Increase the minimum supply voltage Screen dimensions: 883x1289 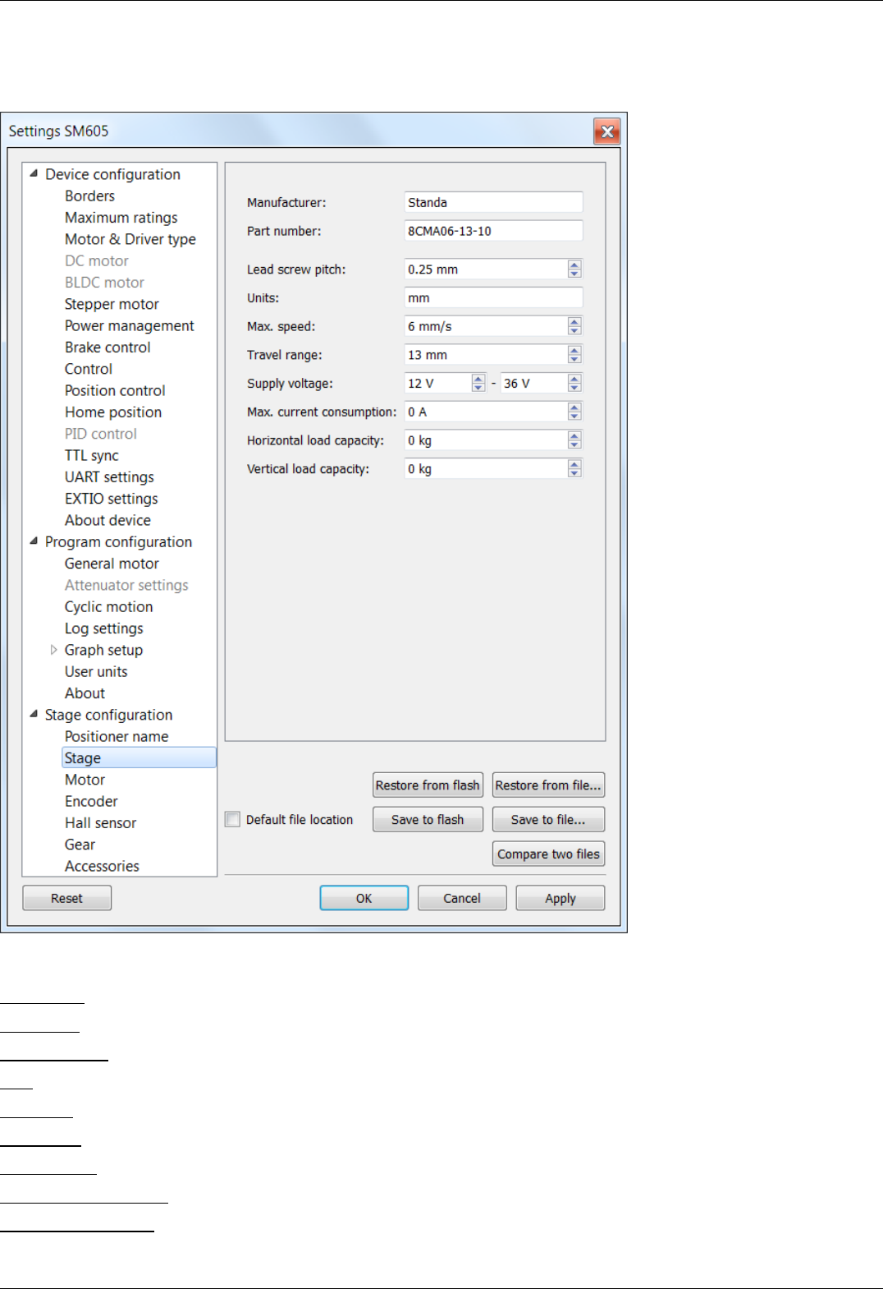[x=478, y=379]
